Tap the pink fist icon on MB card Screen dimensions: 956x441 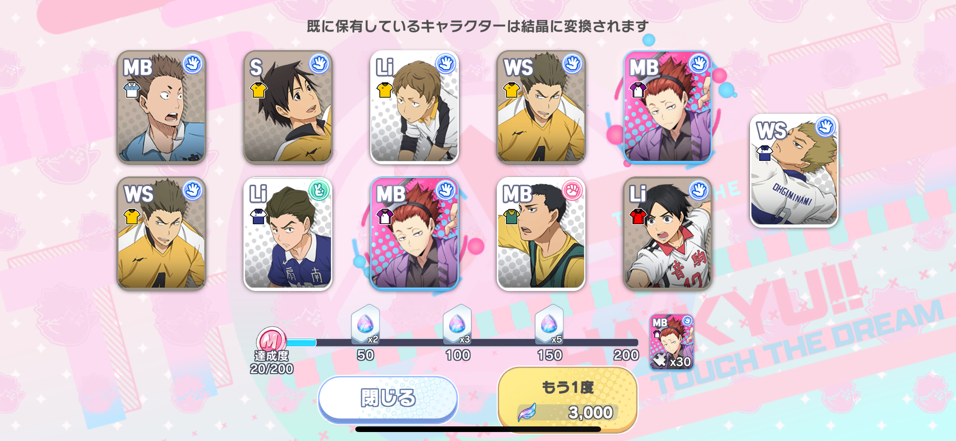tap(572, 190)
